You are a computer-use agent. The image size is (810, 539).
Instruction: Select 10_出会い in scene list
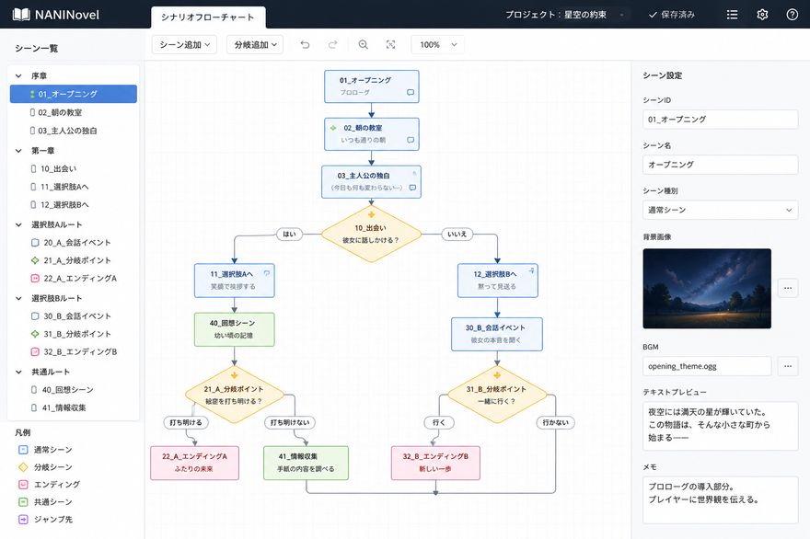click(74, 169)
